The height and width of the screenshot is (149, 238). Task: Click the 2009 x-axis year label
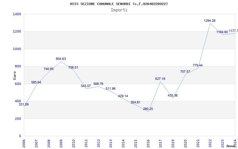point(61,144)
